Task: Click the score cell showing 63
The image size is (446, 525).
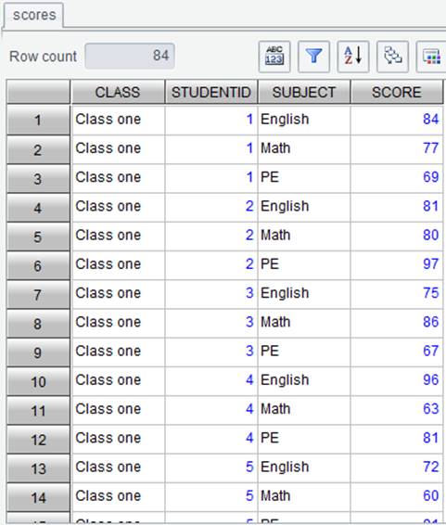Action: [x=397, y=409]
